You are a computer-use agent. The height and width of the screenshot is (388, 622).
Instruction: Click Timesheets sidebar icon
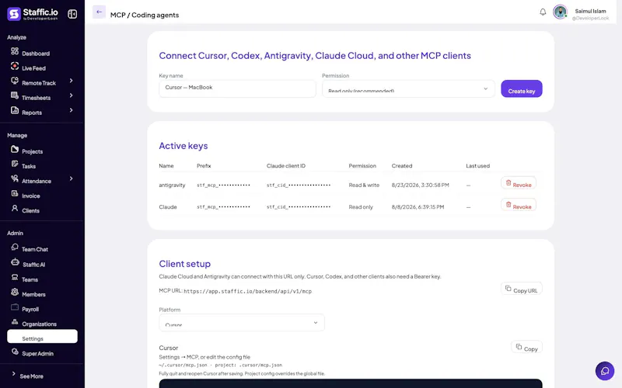click(15, 95)
